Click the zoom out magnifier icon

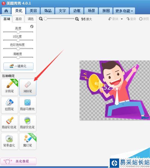(41, 19)
